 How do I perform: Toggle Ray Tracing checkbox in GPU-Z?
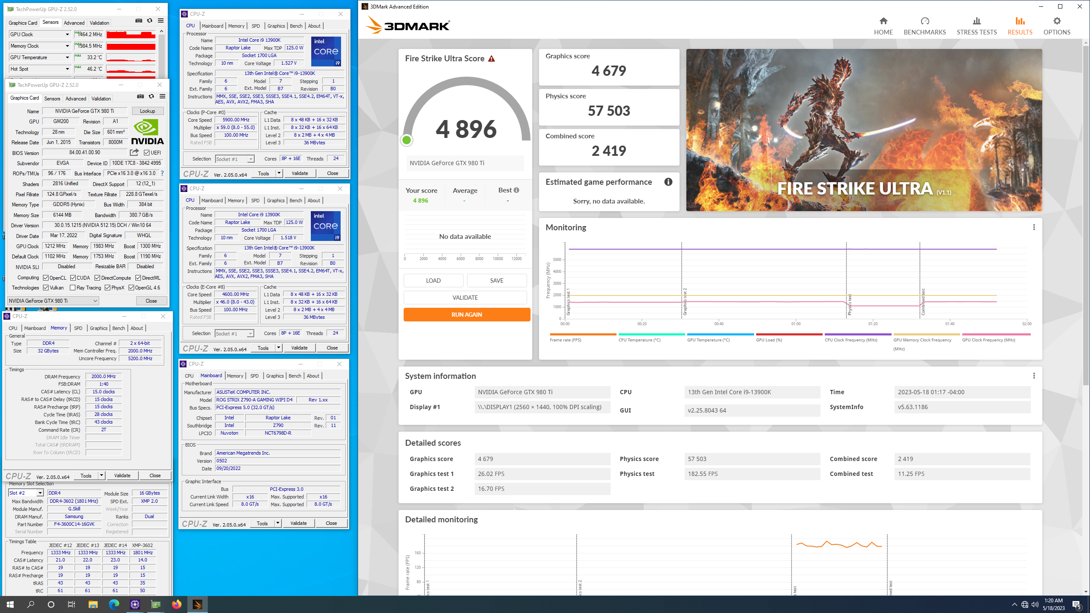pos(72,288)
